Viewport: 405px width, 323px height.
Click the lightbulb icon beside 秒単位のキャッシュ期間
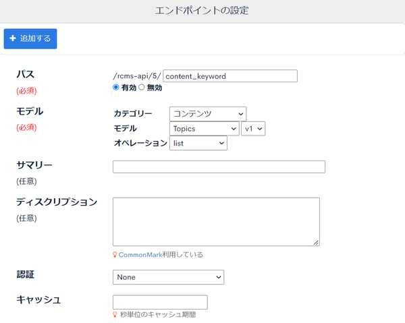pos(115,314)
